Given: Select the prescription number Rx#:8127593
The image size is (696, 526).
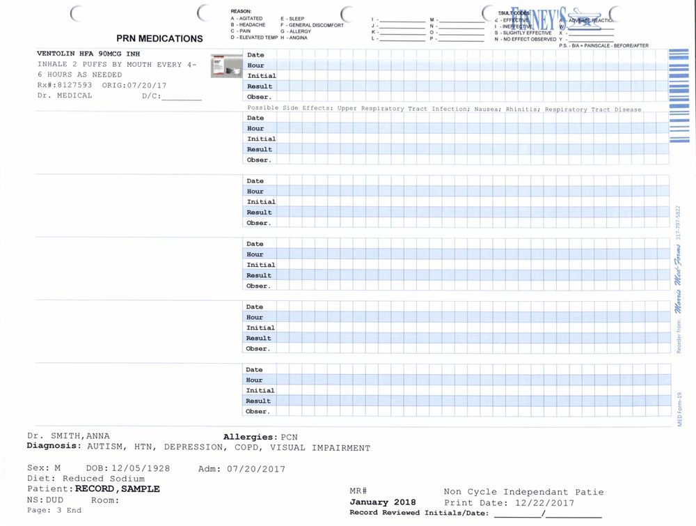Looking at the screenshot, I should click(64, 85).
